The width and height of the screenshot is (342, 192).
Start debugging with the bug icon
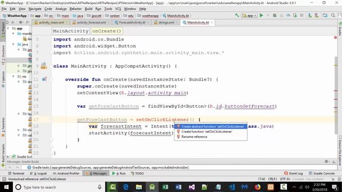[x=275, y=15]
